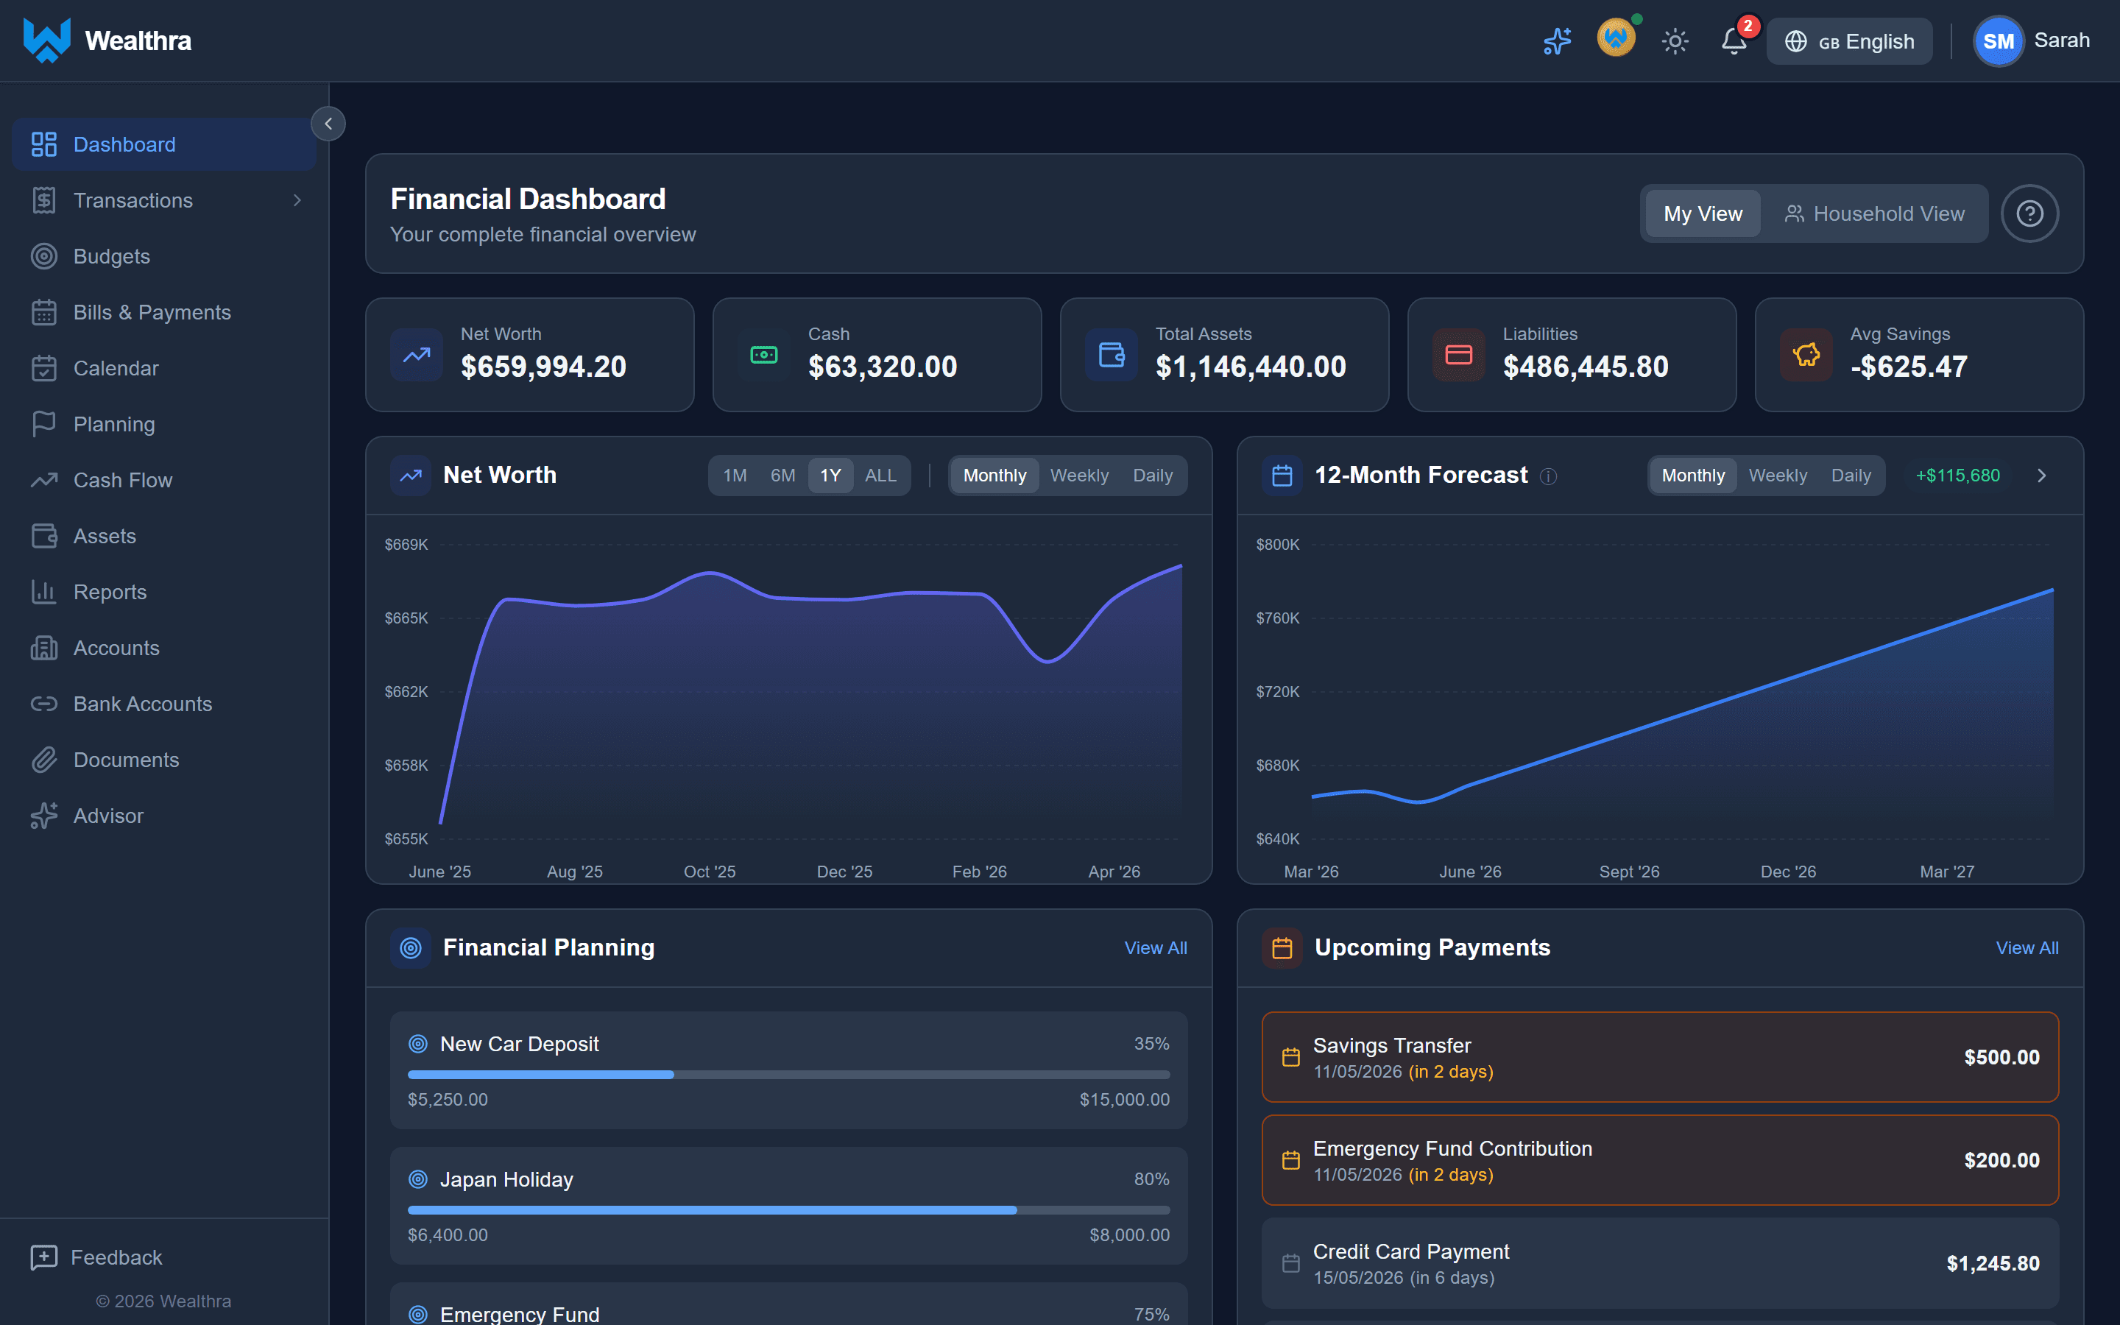Click the Assets wallet icon
This screenshot has width=2120, height=1325.
tap(44, 537)
